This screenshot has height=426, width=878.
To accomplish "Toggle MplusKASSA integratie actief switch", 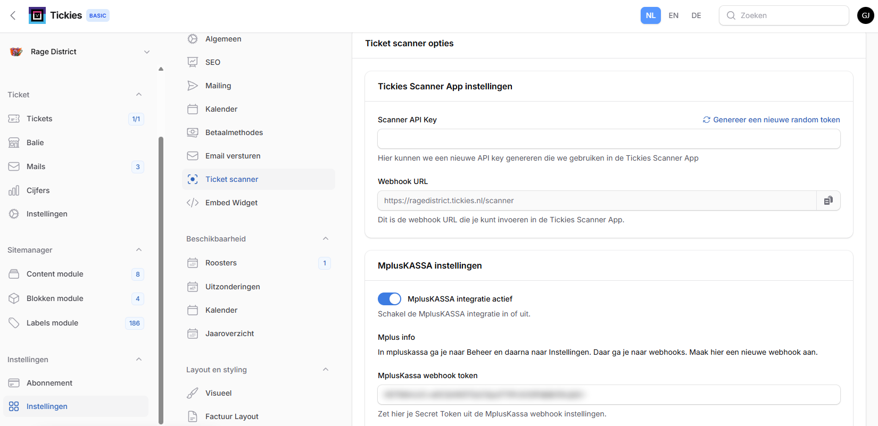I will tap(390, 299).
